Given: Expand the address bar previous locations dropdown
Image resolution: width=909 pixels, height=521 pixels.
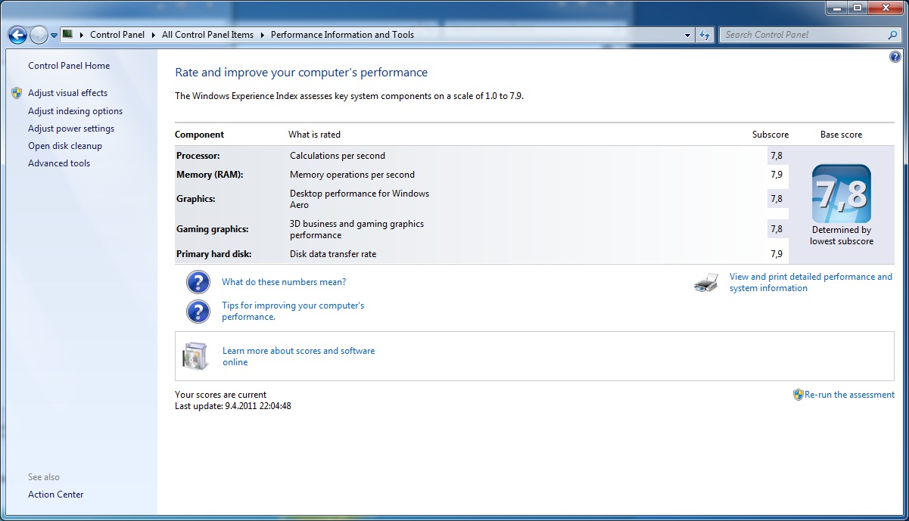Looking at the screenshot, I should click(x=687, y=35).
